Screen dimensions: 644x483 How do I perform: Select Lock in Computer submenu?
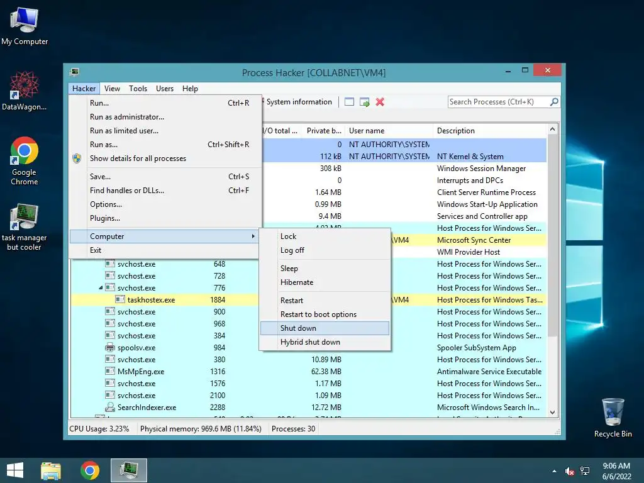click(x=325, y=236)
